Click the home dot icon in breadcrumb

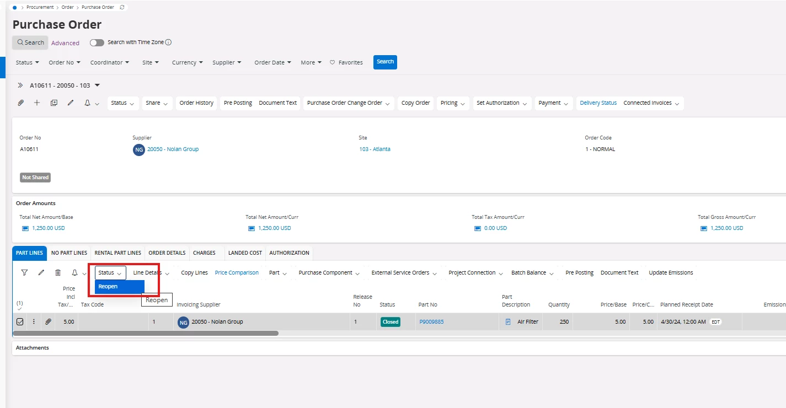tap(14, 7)
